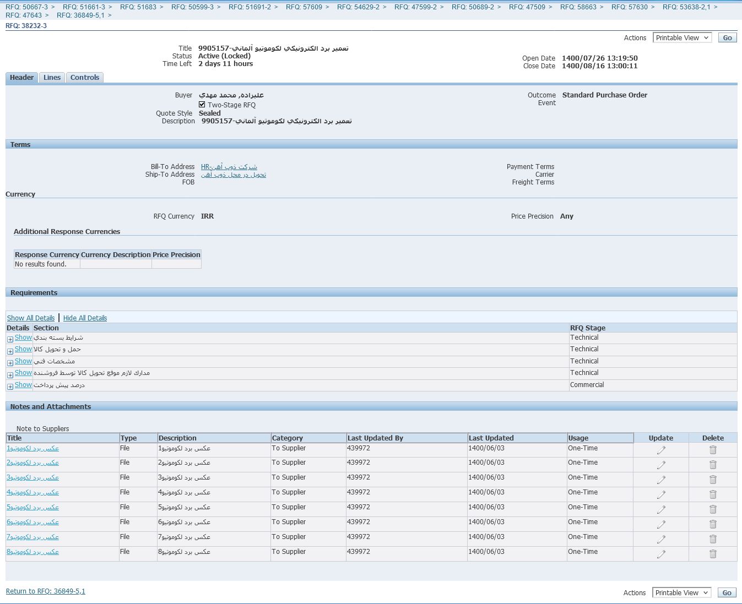Click the trash delete icon for attachment 4
The width and height of the screenshot is (742, 604).
point(713,494)
